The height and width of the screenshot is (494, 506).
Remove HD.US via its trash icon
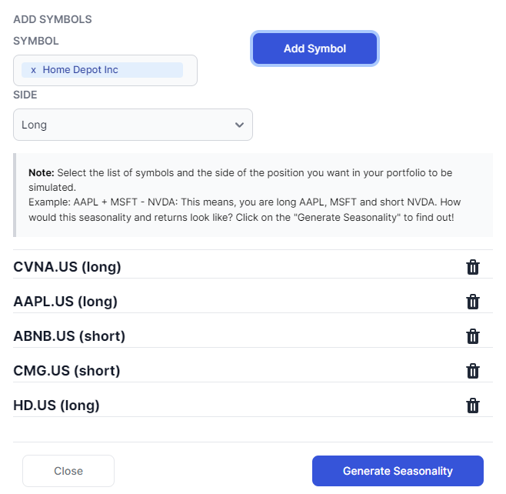[x=473, y=406]
